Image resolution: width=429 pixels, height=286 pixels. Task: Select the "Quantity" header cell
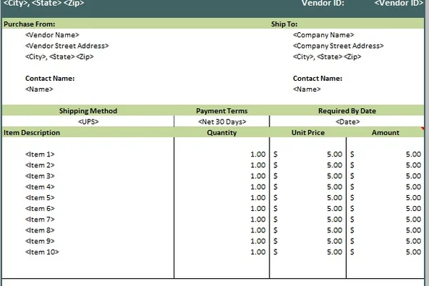point(222,133)
